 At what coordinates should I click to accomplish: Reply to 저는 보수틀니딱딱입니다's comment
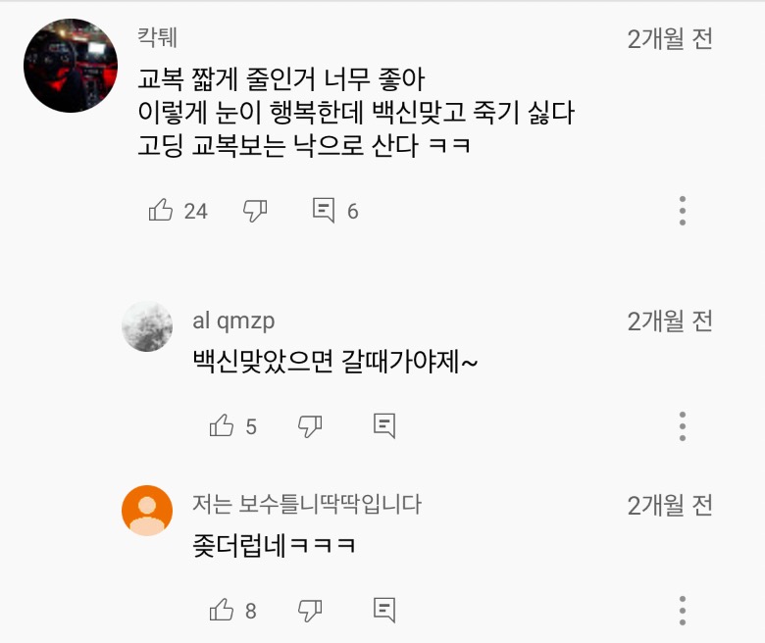[384, 610]
